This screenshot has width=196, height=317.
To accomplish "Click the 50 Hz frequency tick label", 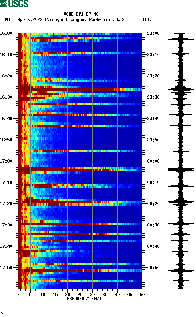I will [142, 295].
